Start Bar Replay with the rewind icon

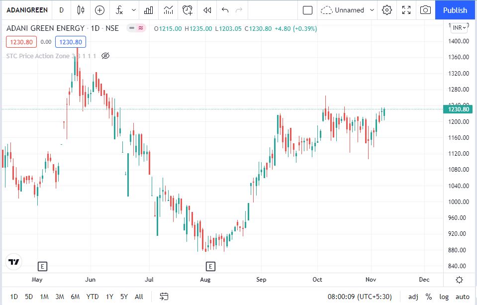pyautogui.click(x=207, y=10)
